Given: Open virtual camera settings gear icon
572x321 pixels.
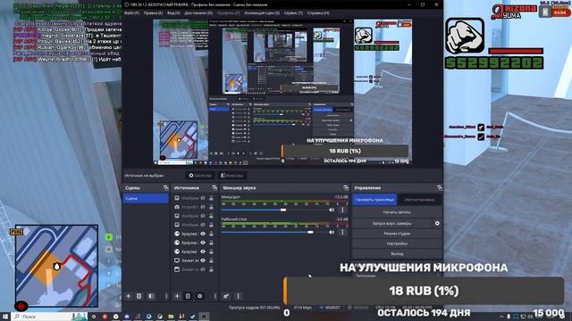Looking at the screenshot, I should [437, 223].
